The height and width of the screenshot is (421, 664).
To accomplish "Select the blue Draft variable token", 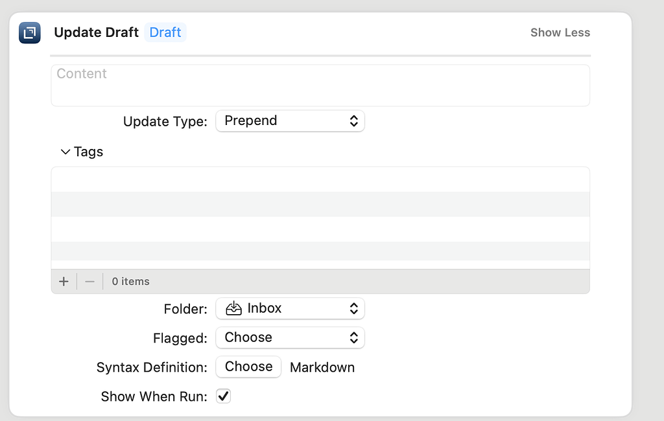I will (165, 32).
